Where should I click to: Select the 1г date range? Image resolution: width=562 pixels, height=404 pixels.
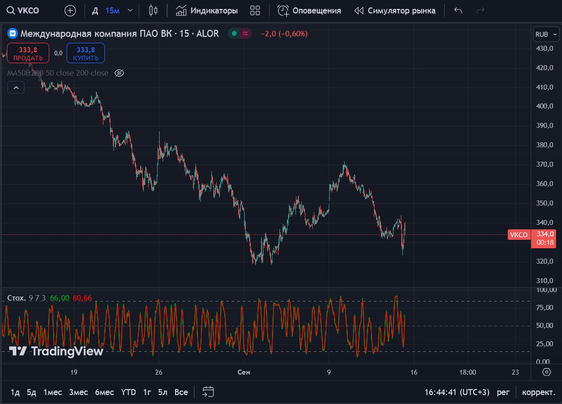[x=147, y=392]
